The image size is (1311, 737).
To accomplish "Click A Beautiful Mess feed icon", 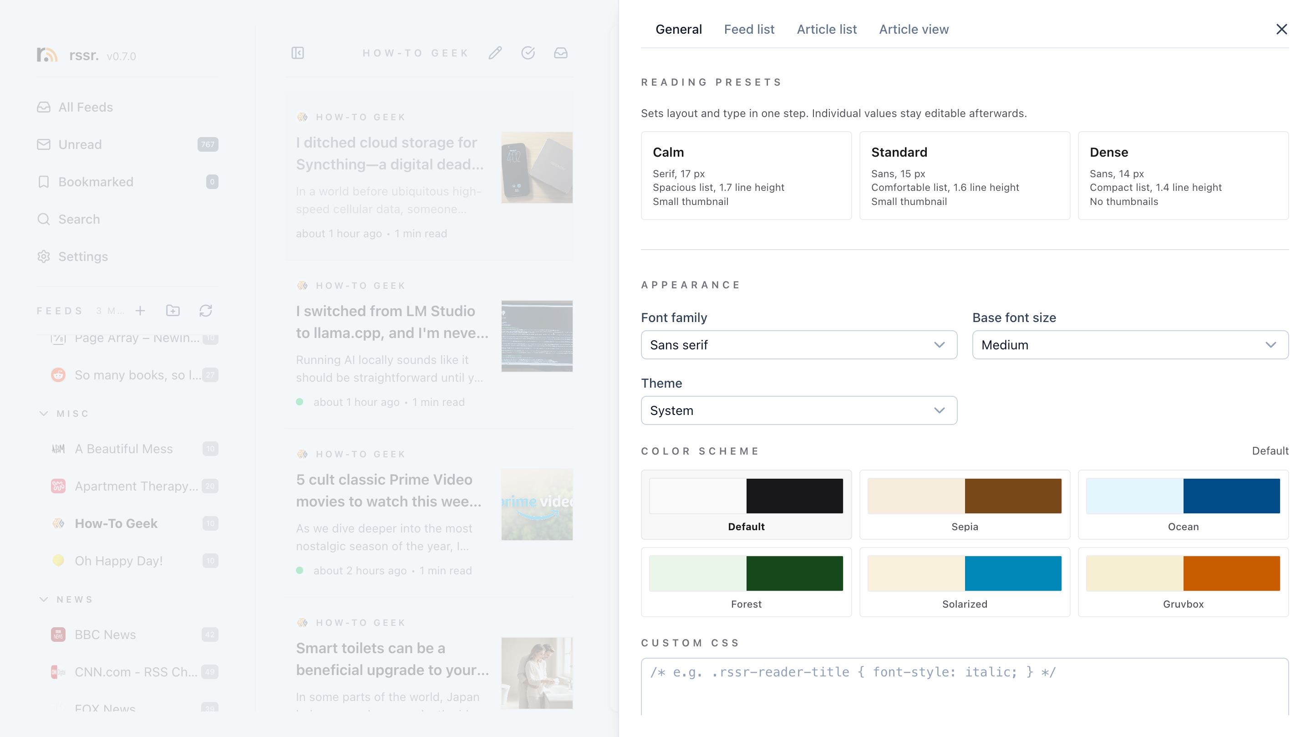I will pyautogui.click(x=59, y=449).
